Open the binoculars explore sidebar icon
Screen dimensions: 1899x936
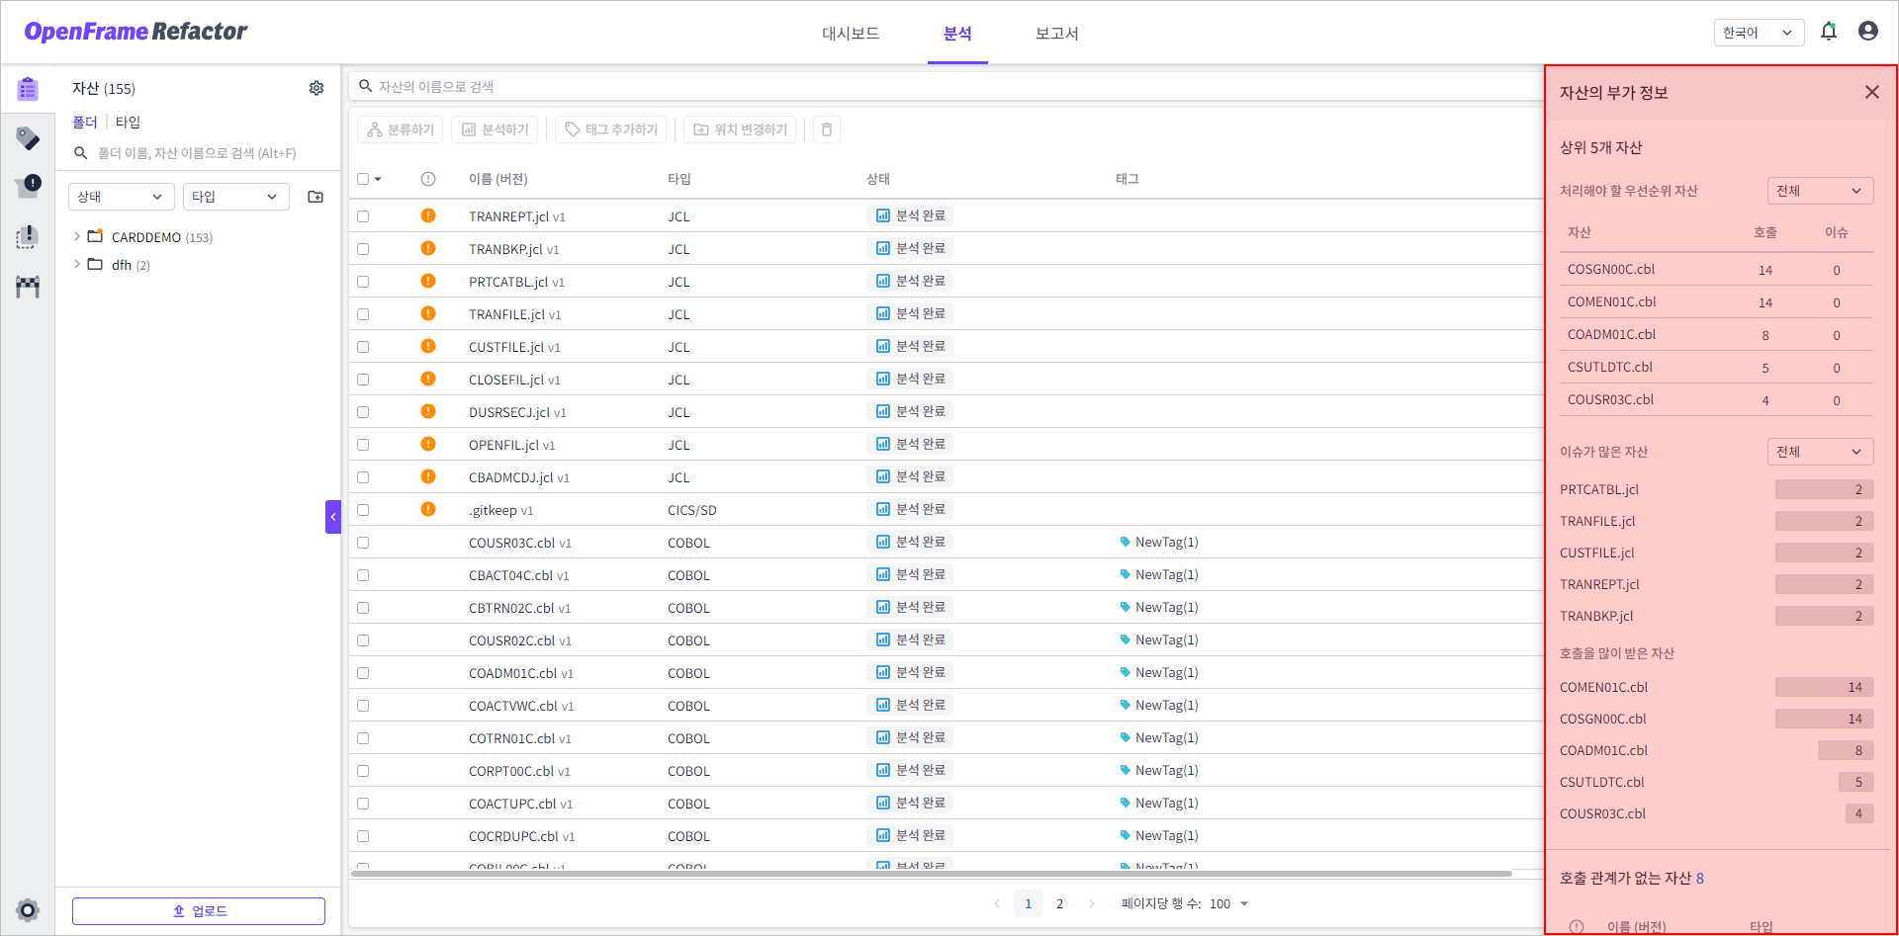(28, 287)
